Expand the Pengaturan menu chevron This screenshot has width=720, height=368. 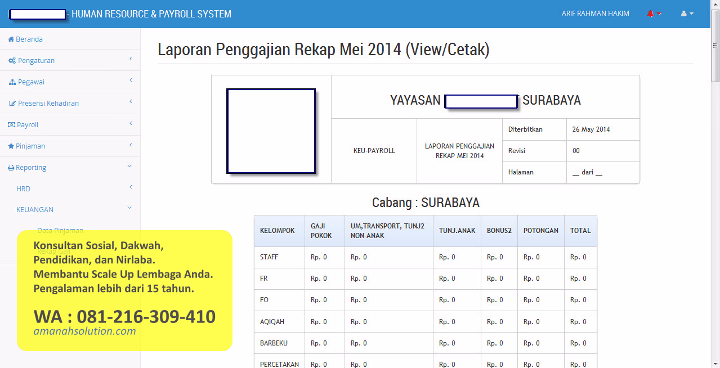click(130, 59)
